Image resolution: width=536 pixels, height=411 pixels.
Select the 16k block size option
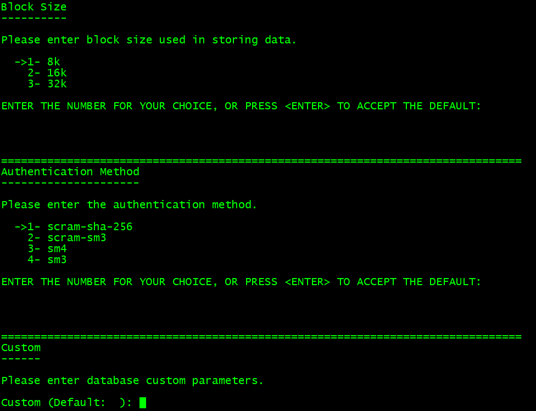[47, 73]
